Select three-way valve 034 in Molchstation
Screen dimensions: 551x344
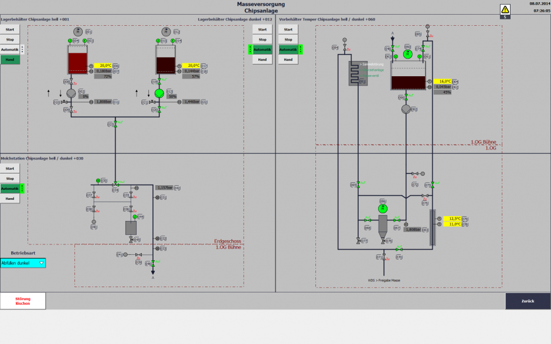pos(115,184)
